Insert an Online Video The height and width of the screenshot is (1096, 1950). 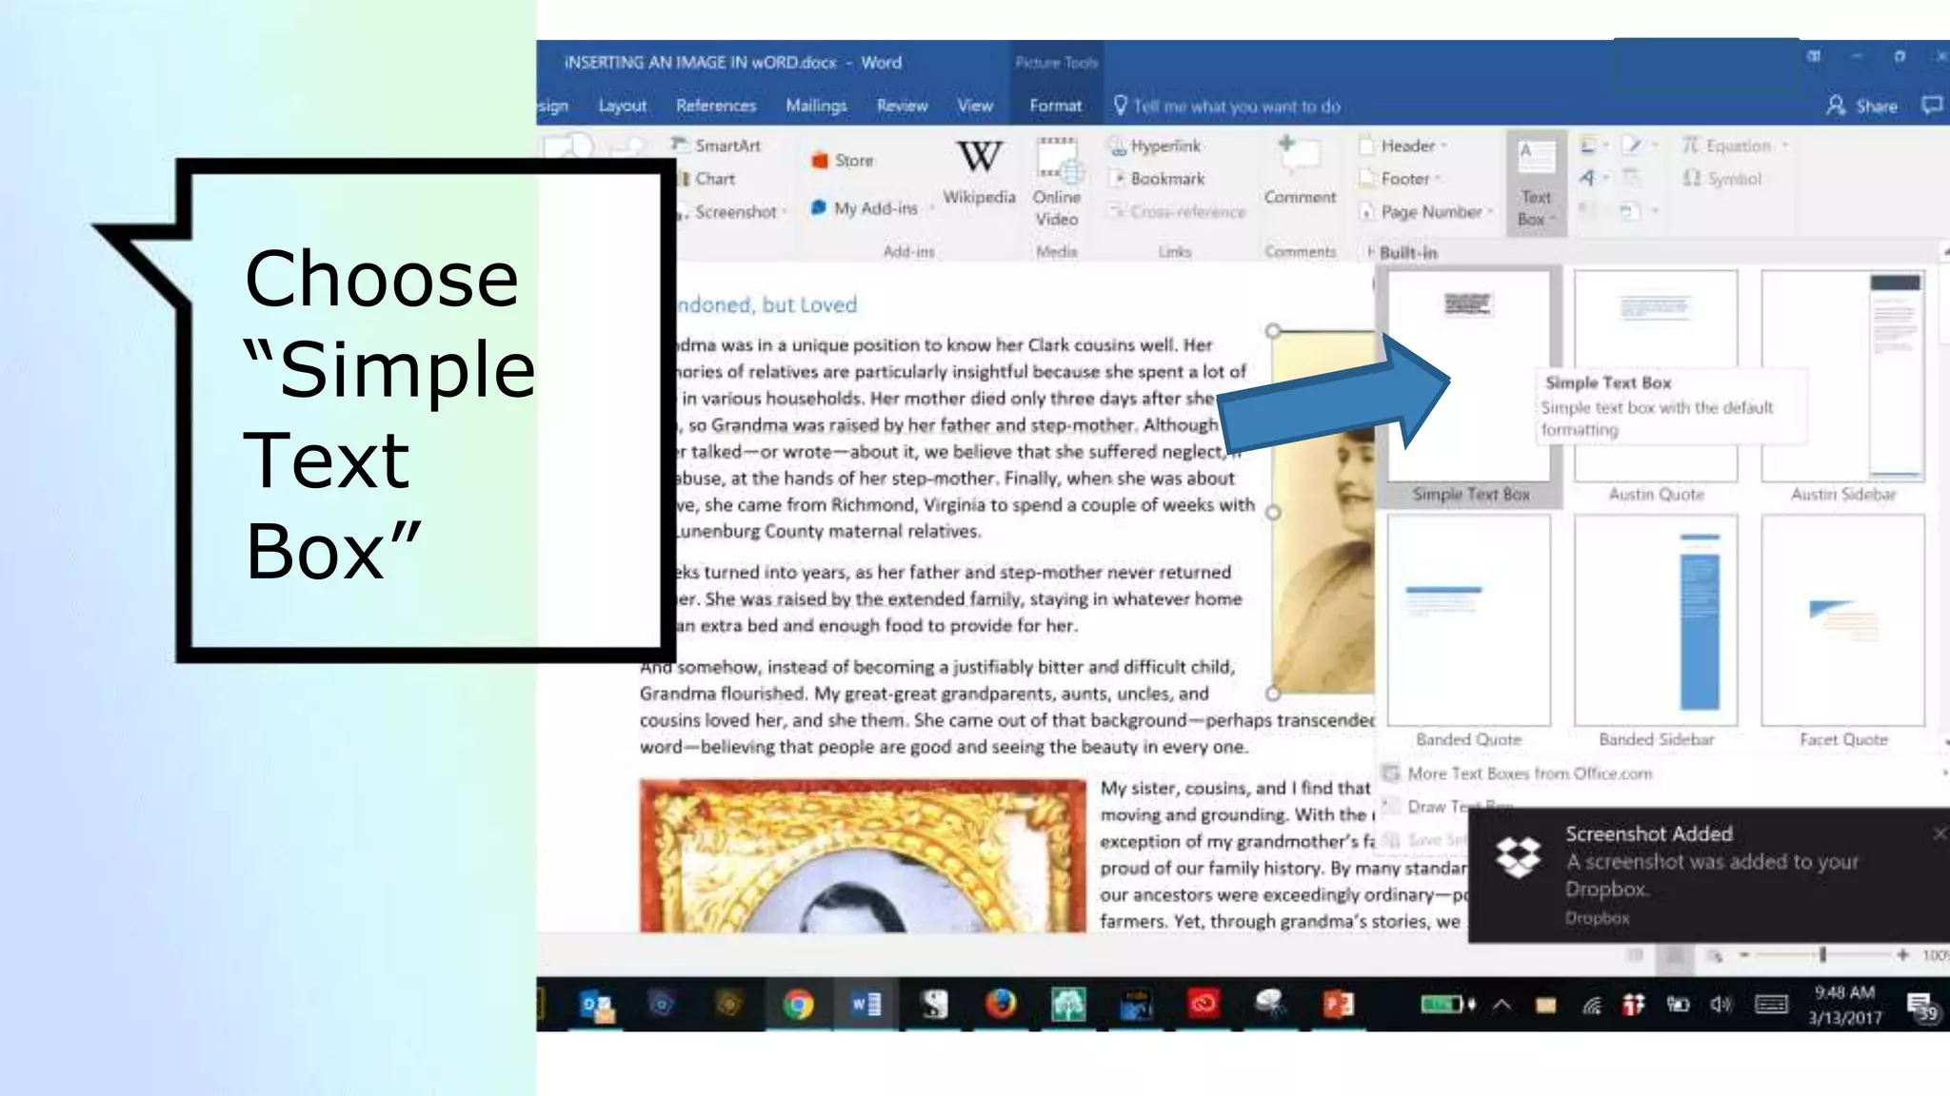(1057, 181)
